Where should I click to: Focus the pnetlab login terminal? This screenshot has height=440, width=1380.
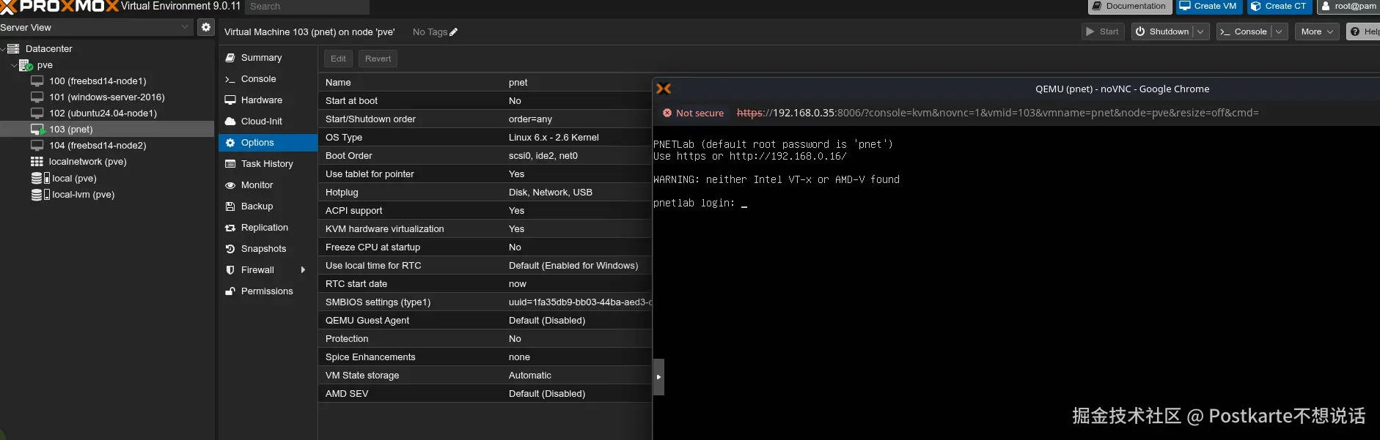(x=1016, y=283)
